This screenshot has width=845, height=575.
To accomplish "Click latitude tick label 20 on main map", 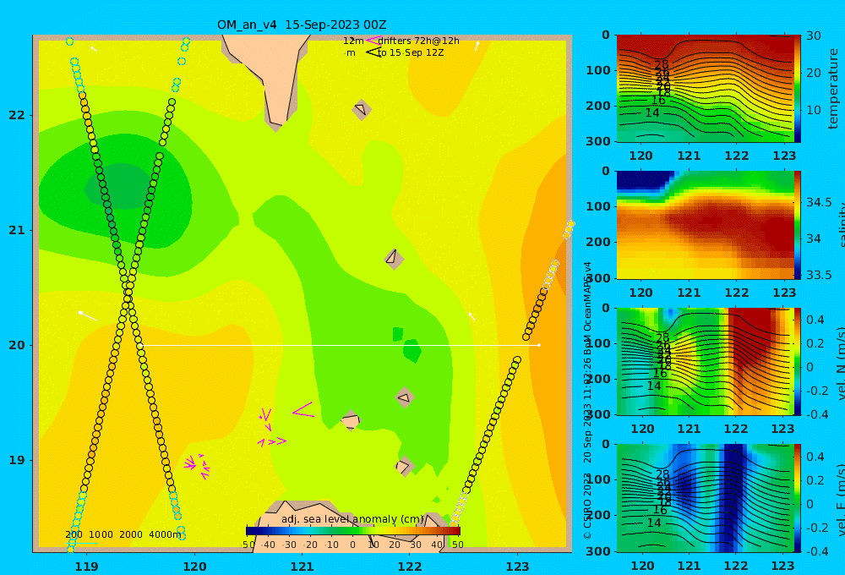I will point(17,345).
